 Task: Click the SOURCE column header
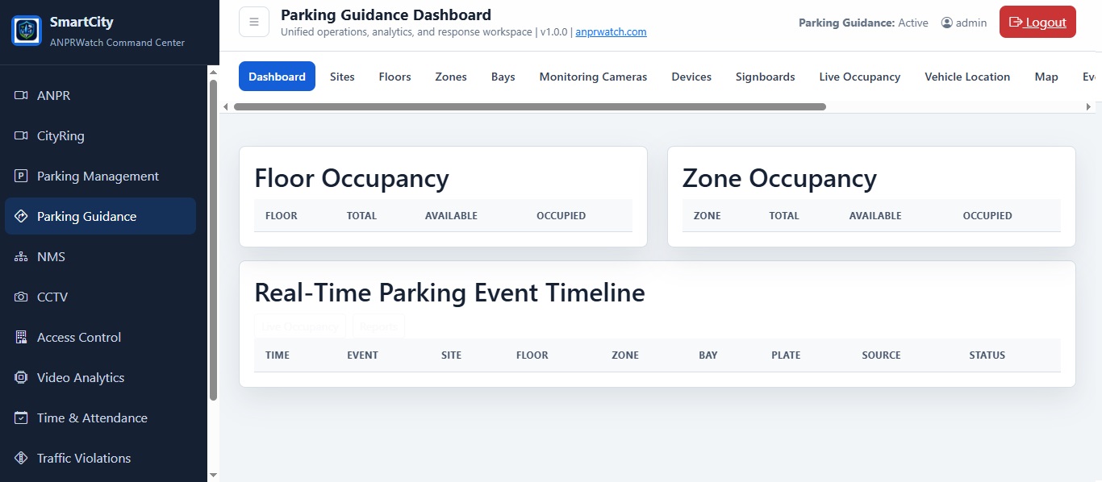point(881,355)
